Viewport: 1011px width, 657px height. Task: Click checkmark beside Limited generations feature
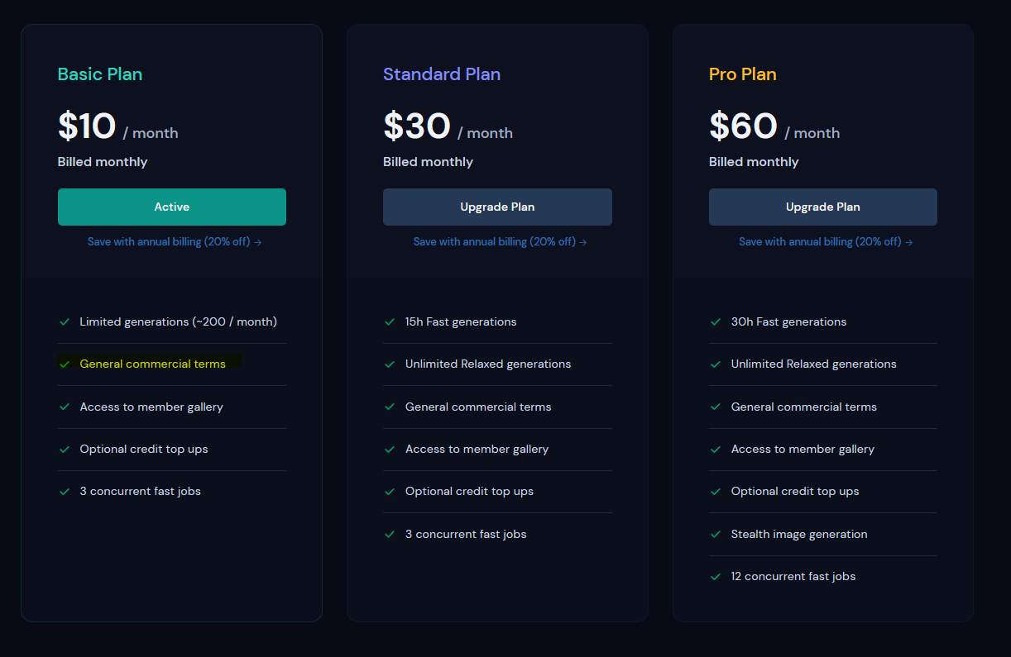65,321
